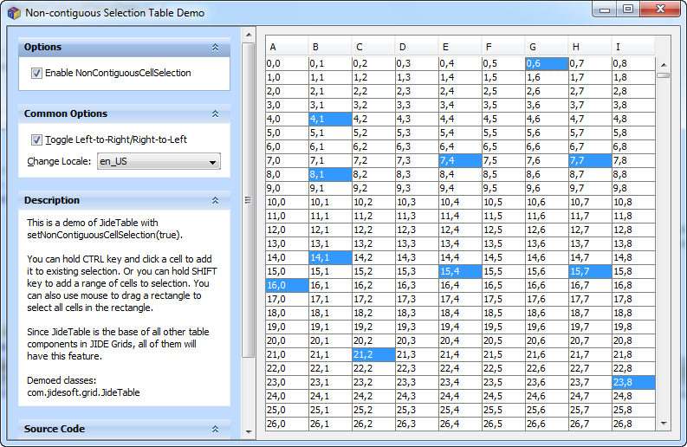This screenshot has height=447, width=687.
Task: Open the Change Locale dropdown
Action: click(159, 161)
